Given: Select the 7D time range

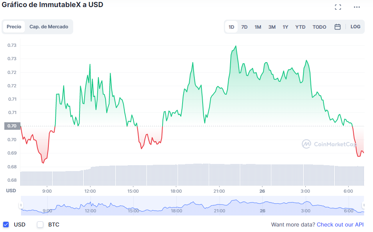Looking at the screenshot, I should (x=244, y=27).
